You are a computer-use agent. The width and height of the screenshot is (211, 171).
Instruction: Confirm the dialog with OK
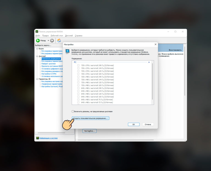(134, 124)
